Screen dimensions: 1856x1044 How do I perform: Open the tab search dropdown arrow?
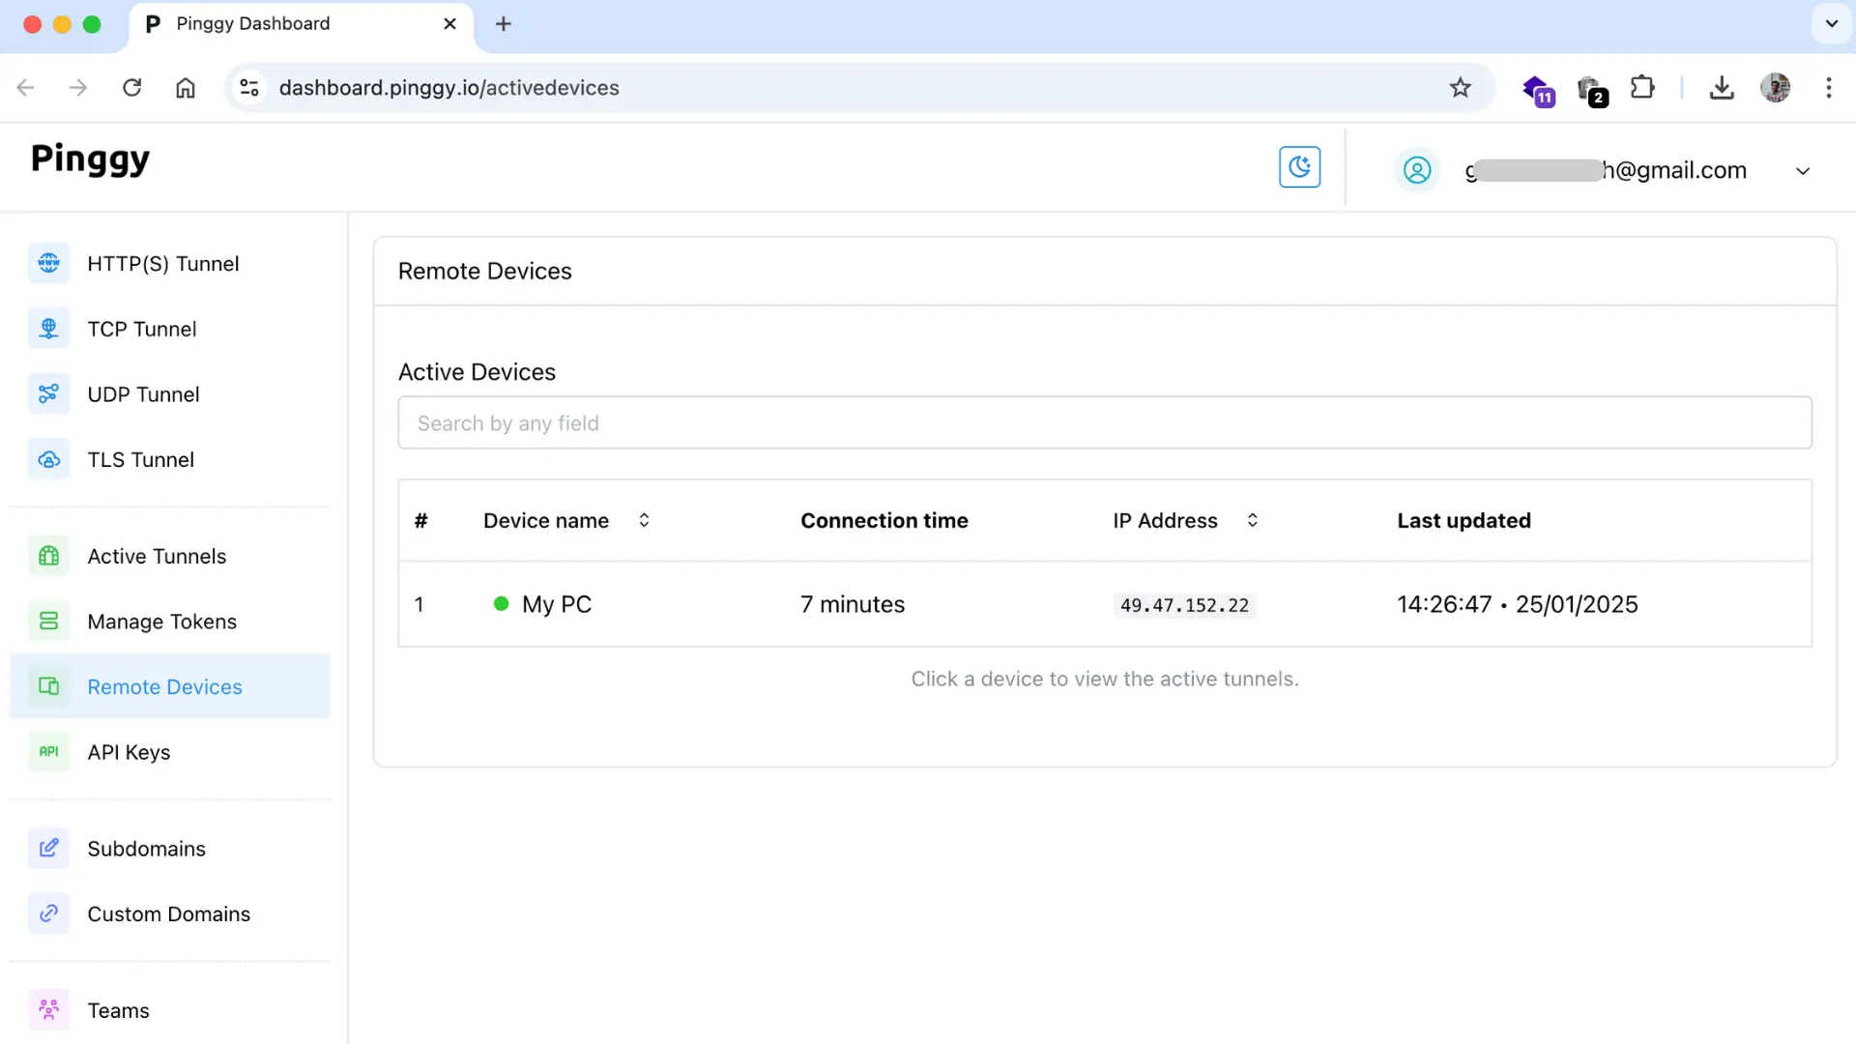(1831, 24)
